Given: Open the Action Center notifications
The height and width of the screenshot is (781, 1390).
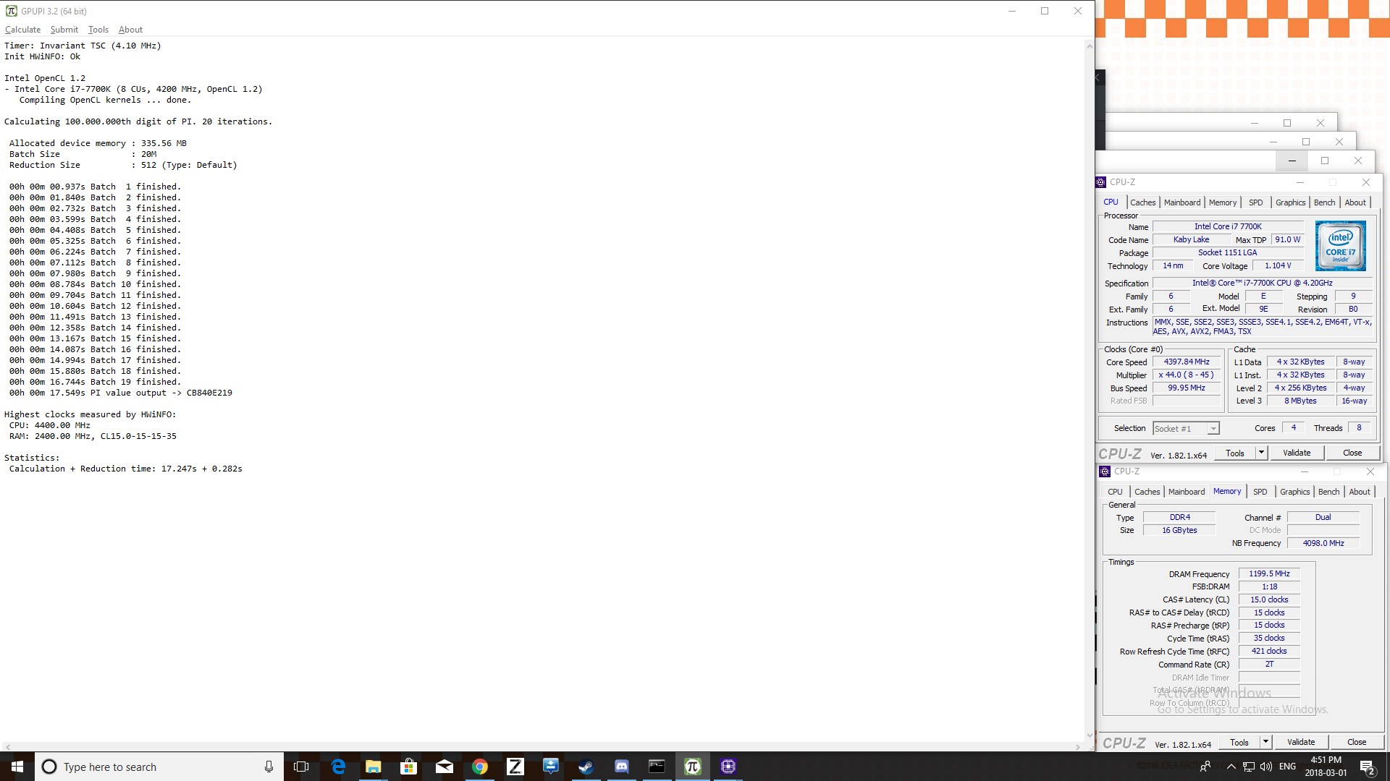Looking at the screenshot, I should [x=1368, y=767].
